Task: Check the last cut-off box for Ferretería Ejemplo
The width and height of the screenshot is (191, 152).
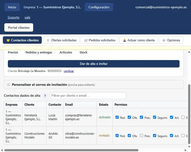Action: point(183,117)
